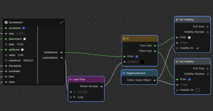Click the black Condition value swatch
This screenshot has width=213, height=111.
[142, 62]
